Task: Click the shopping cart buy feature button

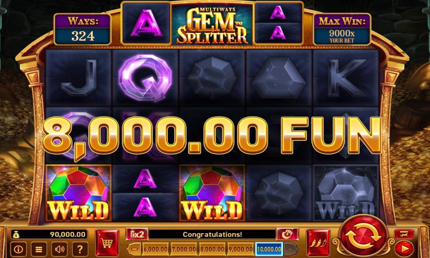Action: [107, 243]
